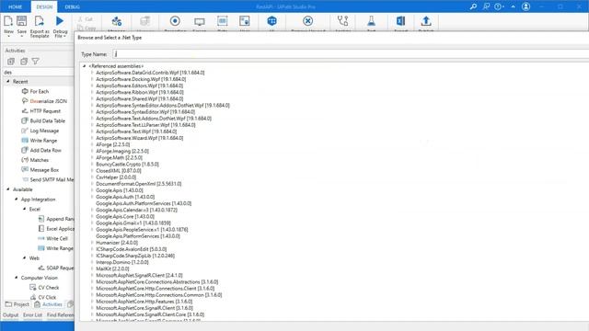Expand the MailKit [2.2.0.0] arrow
Image resolution: width=589 pixels, height=331 pixels.
[92, 268]
